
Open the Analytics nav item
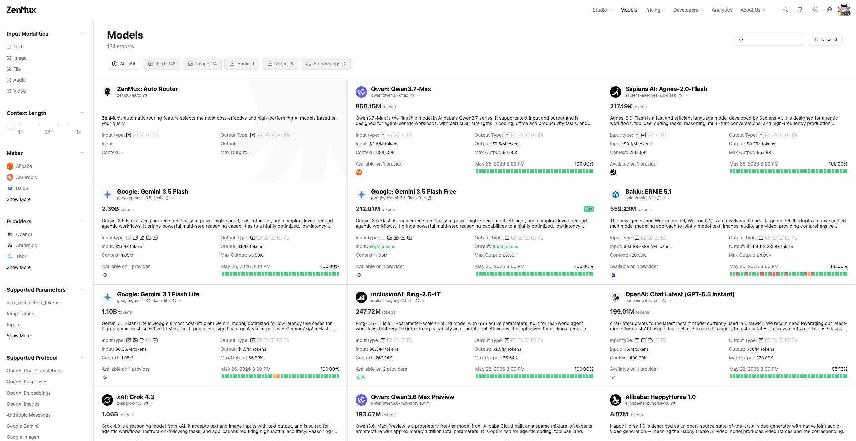[722, 10]
